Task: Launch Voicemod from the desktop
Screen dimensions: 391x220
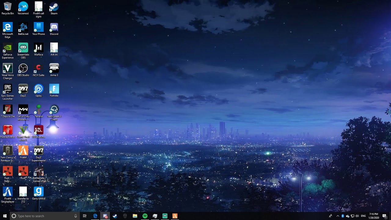Action: click(23, 8)
